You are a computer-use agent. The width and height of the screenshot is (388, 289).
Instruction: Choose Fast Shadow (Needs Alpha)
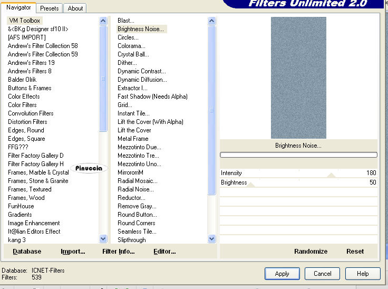(x=152, y=97)
